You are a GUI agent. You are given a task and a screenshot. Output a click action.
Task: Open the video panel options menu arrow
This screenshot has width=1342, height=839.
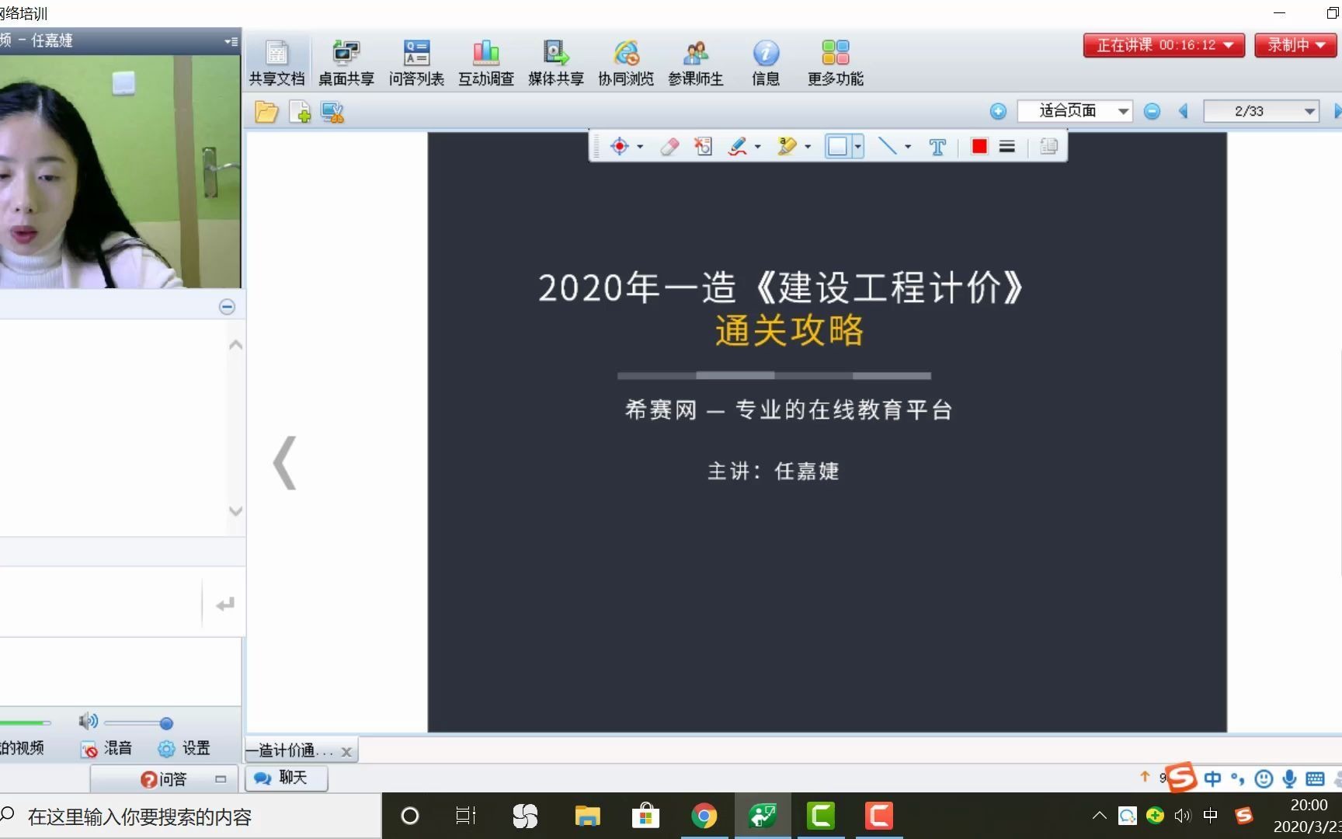click(x=231, y=41)
